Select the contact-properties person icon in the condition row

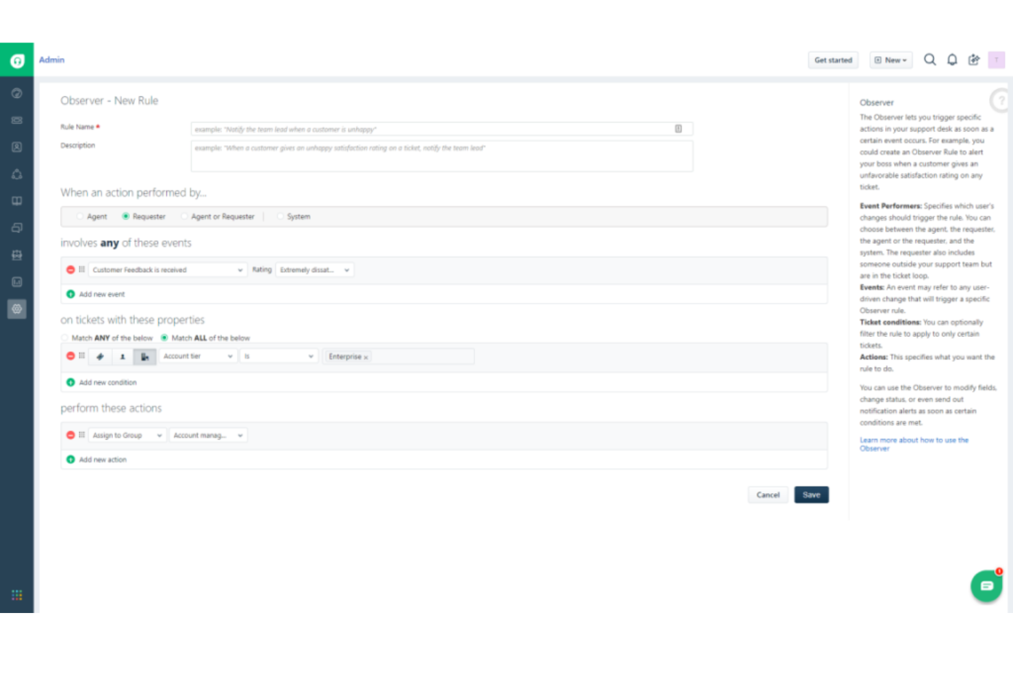pyautogui.click(x=122, y=356)
